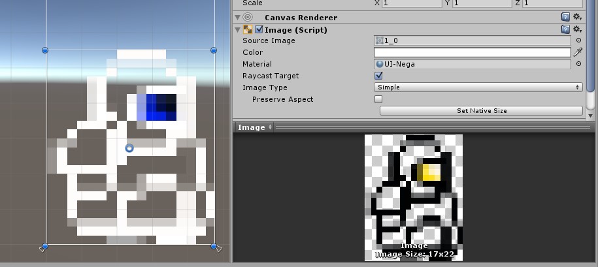Click Set Native Size button
Screen dimensions: 598x267
481,111
